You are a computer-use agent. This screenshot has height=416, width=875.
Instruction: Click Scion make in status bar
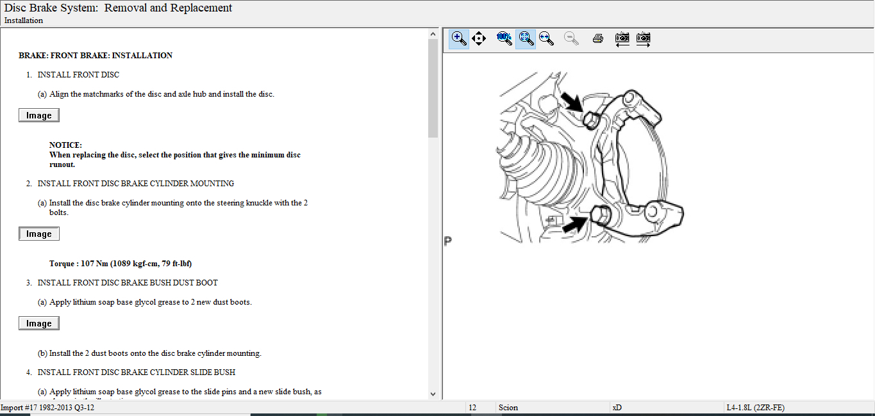tap(508, 408)
